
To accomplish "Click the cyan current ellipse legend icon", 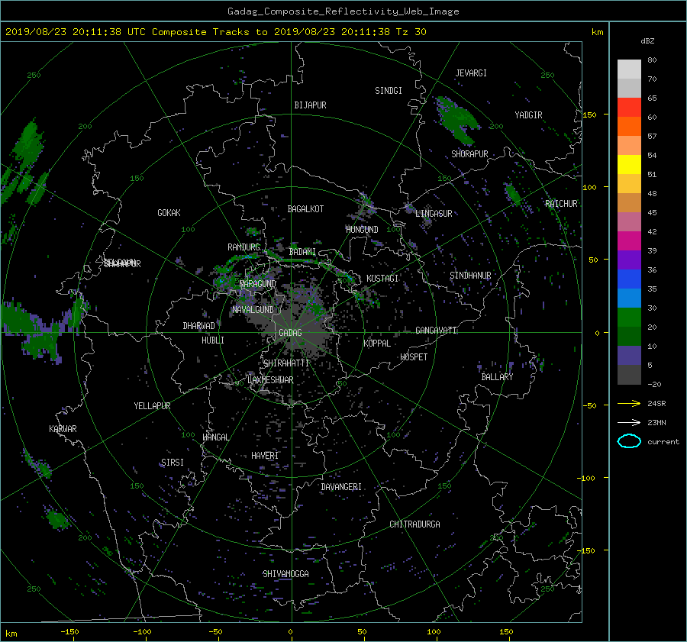I will click(x=629, y=441).
